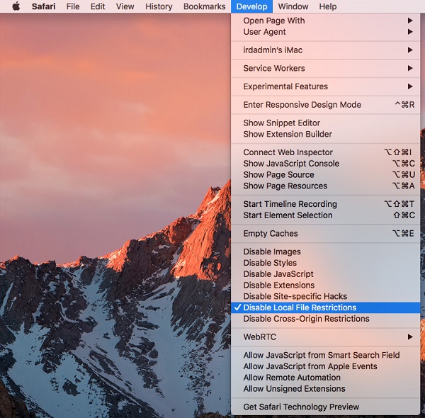Select Show Snippet Editor
This screenshot has width=425, height=418.
pyautogui.click(x=326, y=123)
